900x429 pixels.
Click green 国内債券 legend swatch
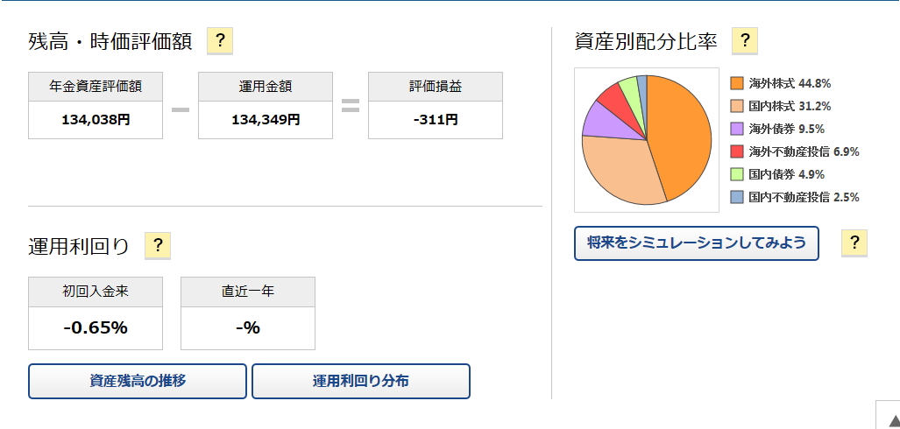point(736,174)
